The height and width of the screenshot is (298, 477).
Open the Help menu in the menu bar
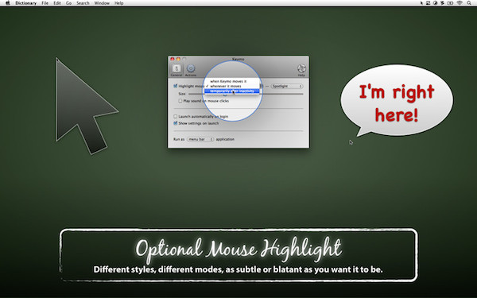point(119,3)
